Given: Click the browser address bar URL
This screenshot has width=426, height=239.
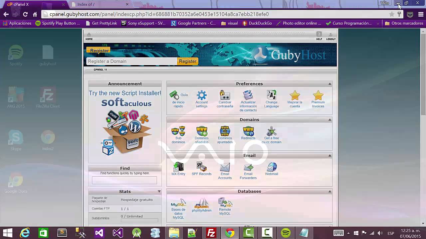Looking at the screenshot, I should pyautogui.click(x=159, y=14).
